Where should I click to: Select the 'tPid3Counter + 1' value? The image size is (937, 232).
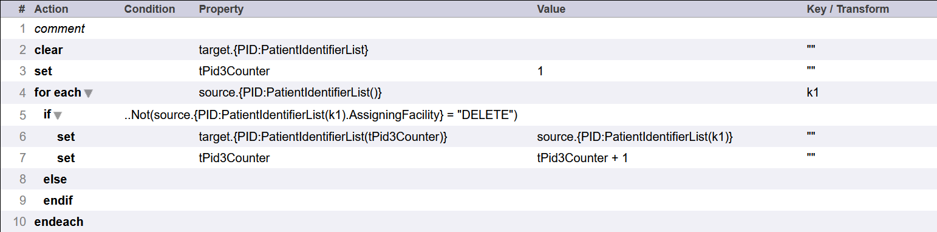coord(578,158)
